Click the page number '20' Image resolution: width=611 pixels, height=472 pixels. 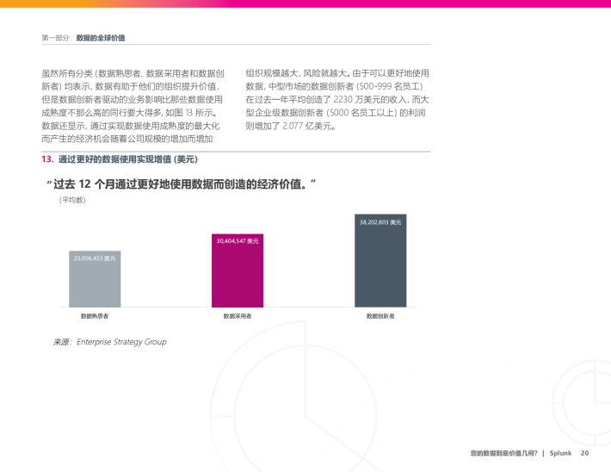(584, 453)
